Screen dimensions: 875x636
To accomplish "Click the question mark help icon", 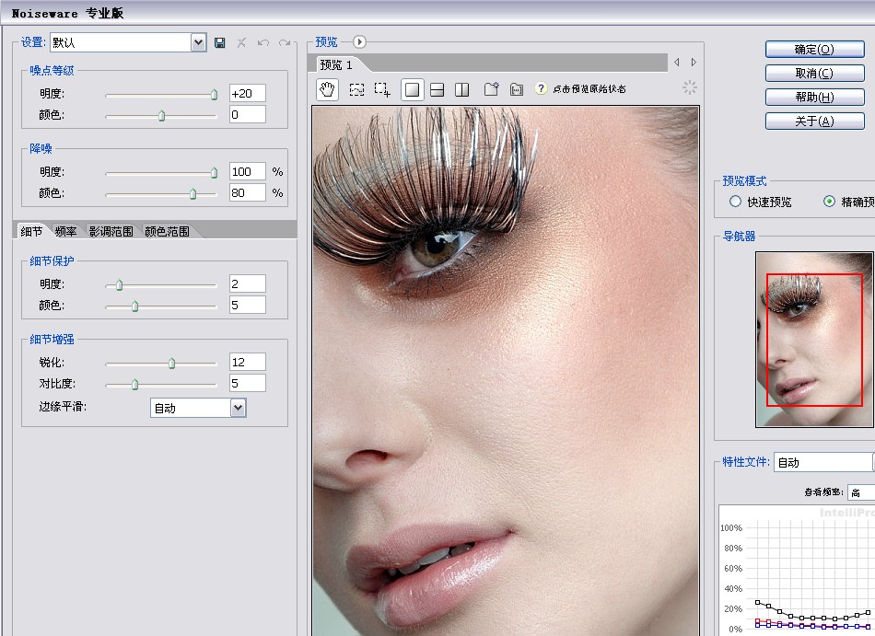I will tap(541, 89).
